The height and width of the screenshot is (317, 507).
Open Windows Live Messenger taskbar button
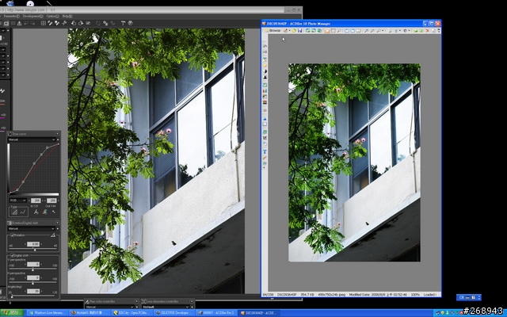point(48,313)
